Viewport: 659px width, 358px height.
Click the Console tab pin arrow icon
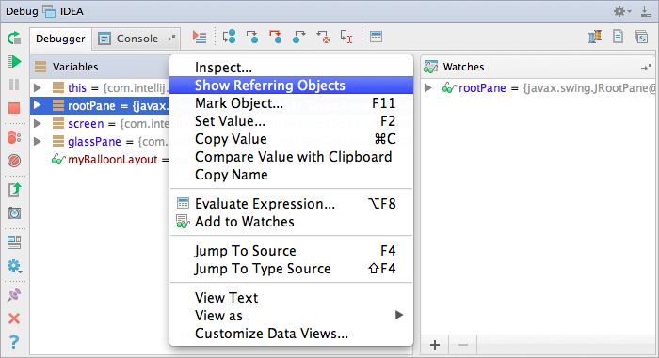pyautogui.click(x=169, y=39)
